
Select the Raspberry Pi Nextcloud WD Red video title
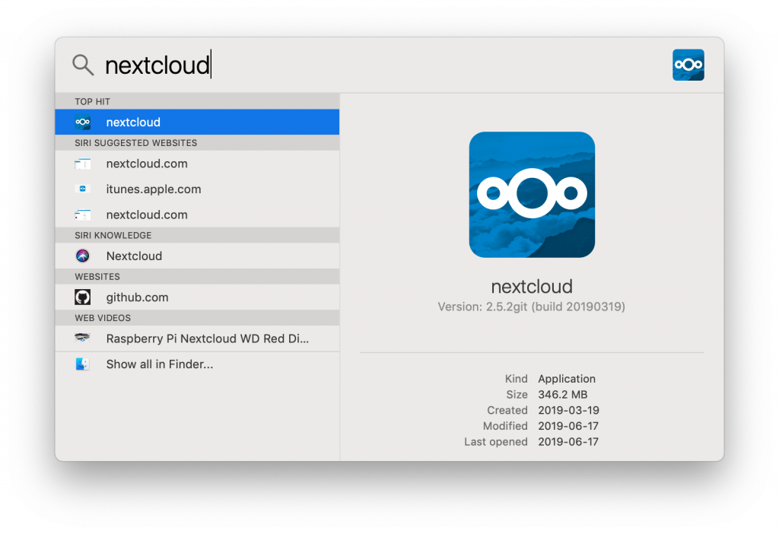207,339
